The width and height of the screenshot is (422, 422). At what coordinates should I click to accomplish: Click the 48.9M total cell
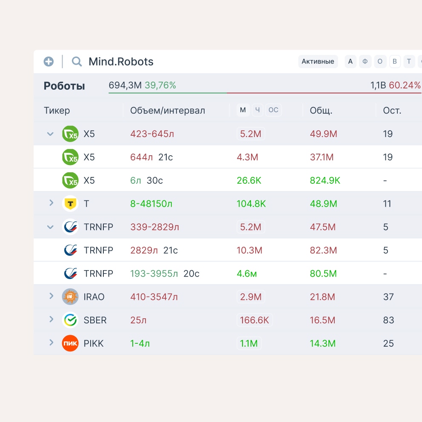(323, 204)
